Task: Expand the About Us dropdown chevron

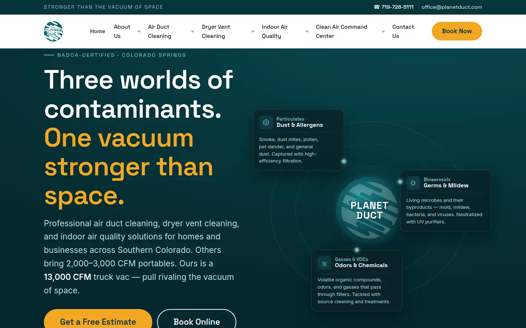Action: [x=139, y=31]
